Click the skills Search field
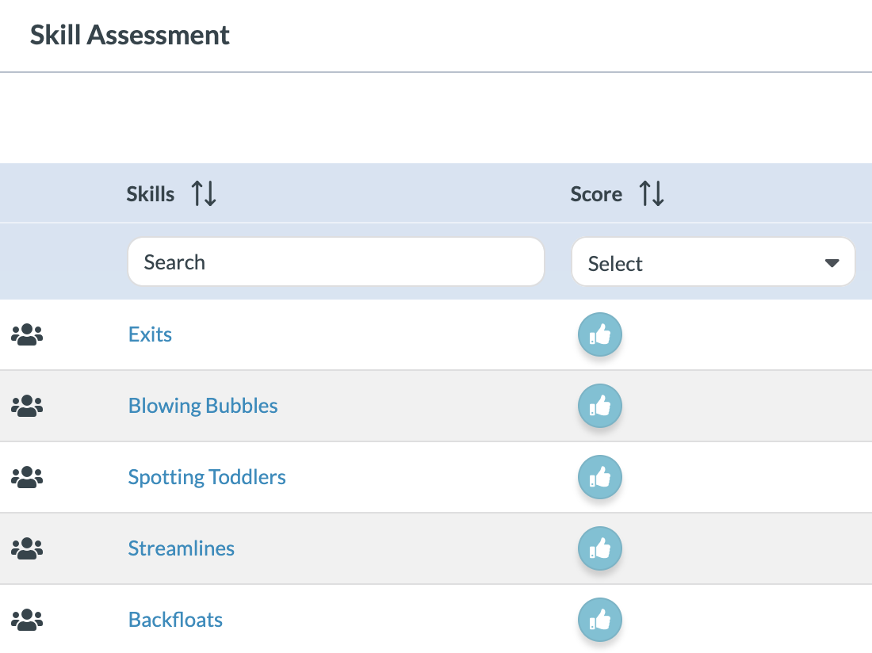 (336, 262)
